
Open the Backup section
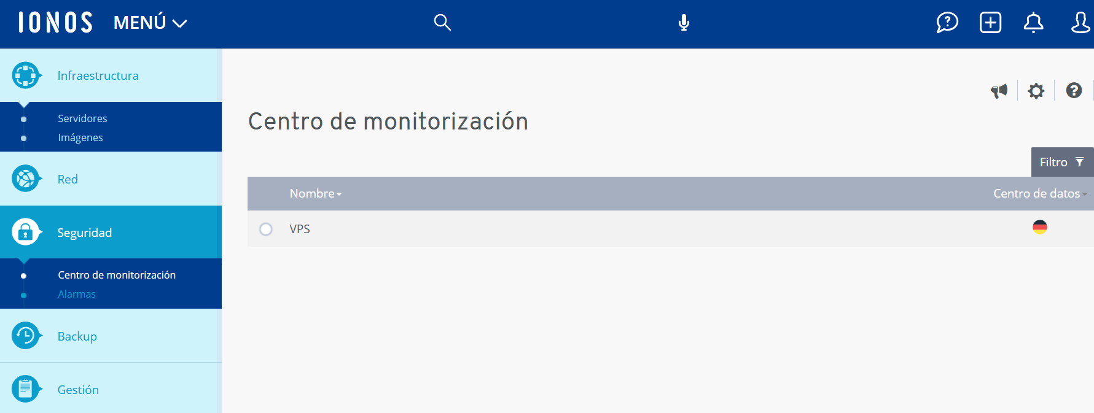pos(76,336)
